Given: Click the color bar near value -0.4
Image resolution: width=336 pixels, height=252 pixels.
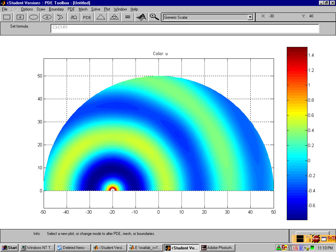Looking at the screenshot, I should [297, 191].
